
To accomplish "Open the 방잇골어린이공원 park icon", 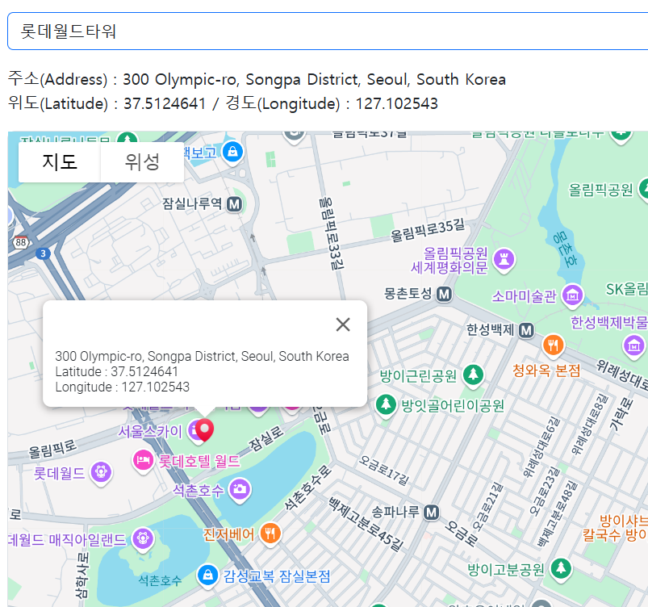I will (x=386, y=405).
